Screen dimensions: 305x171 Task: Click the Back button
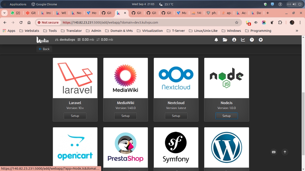44,49
